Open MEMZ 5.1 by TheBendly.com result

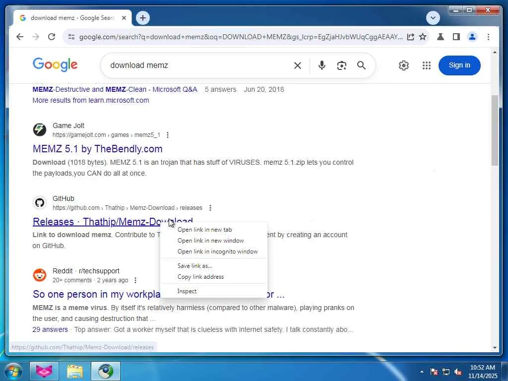click(x=98, y=149)
